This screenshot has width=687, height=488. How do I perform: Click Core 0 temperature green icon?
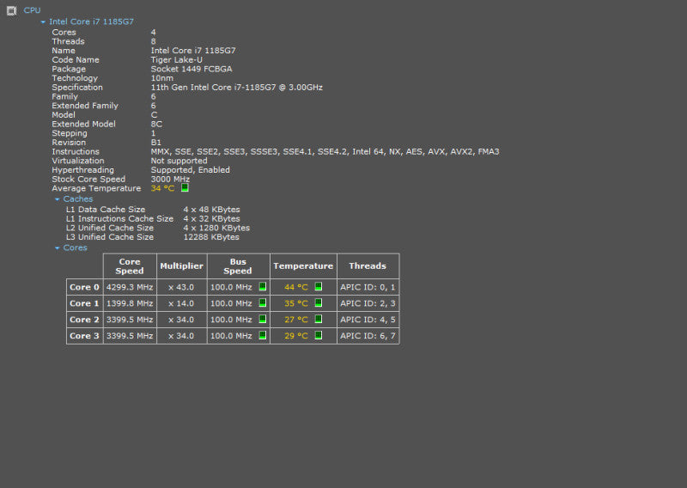319,287
